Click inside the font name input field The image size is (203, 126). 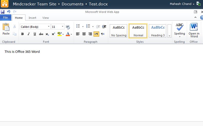click(x=33, y=27)
